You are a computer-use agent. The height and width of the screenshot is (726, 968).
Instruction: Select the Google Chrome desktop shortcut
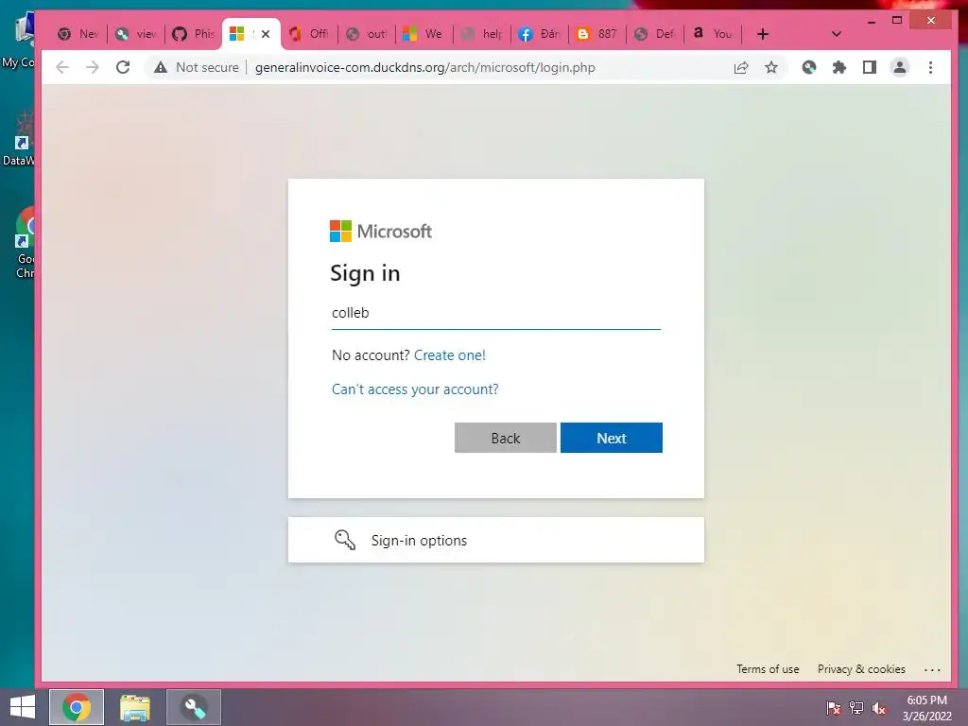25,243
